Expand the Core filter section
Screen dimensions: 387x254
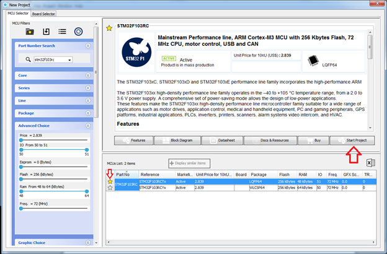click(88, 76)
